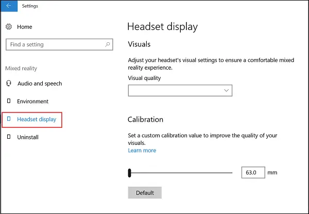Click the 63.0 mm calibration field
This screenshot has width=309, height=214.
pos(253,172)
